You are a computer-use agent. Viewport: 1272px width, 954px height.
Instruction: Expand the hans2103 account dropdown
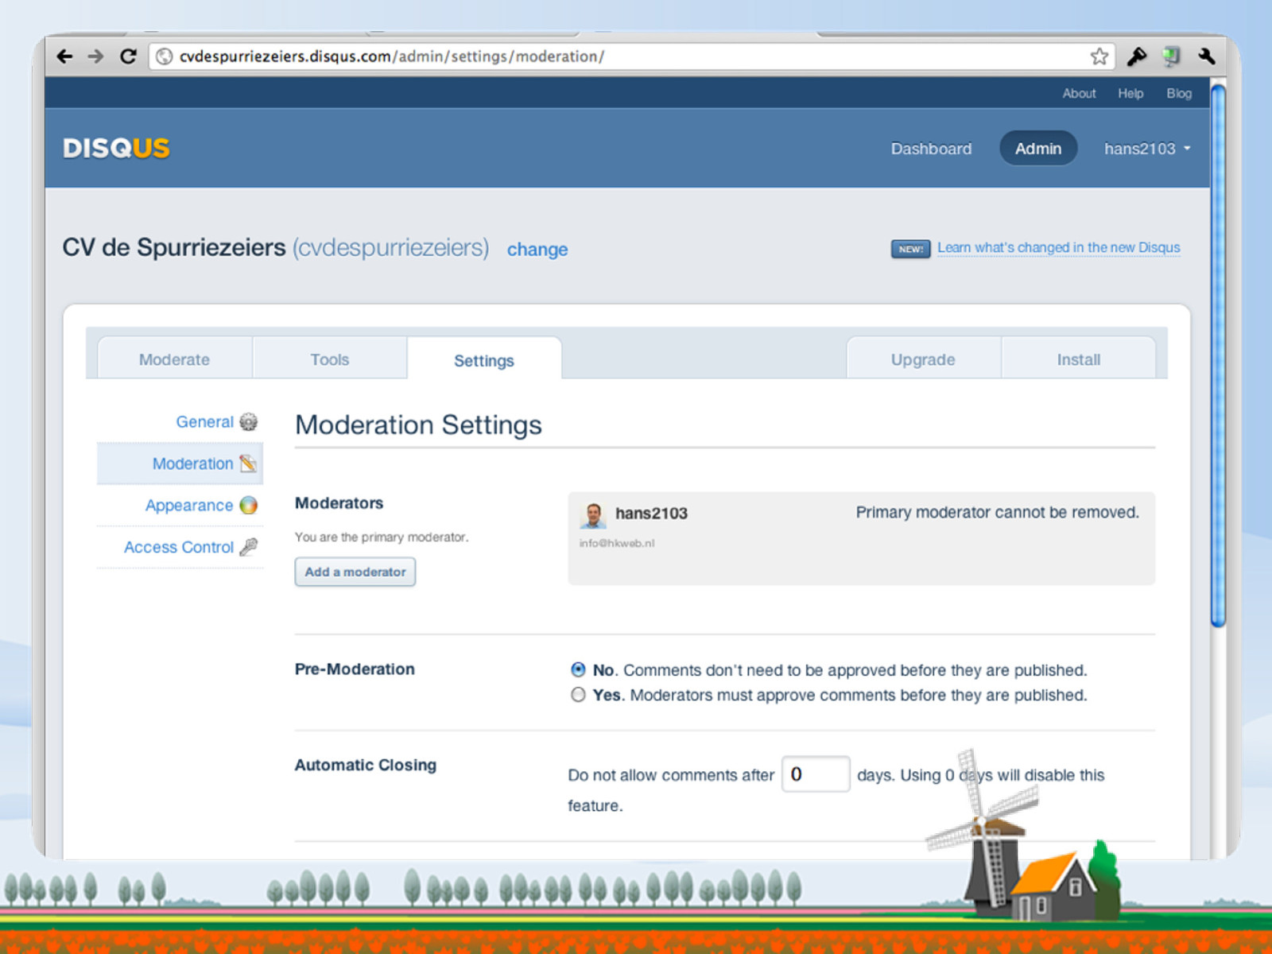coord(1147,149)
